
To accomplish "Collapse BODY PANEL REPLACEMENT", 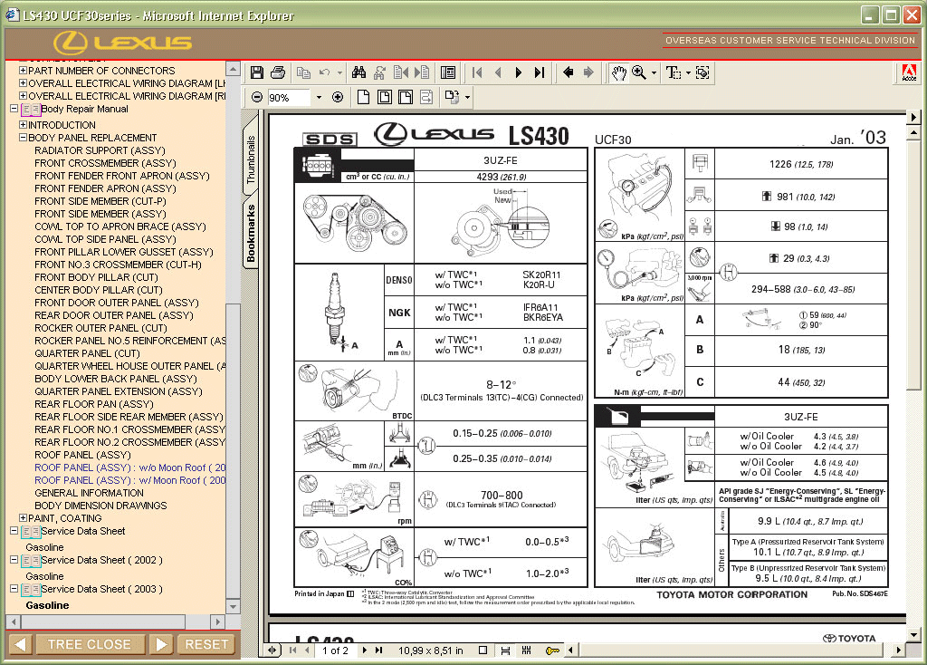I will pyautogui.click(x=23, y=138).
